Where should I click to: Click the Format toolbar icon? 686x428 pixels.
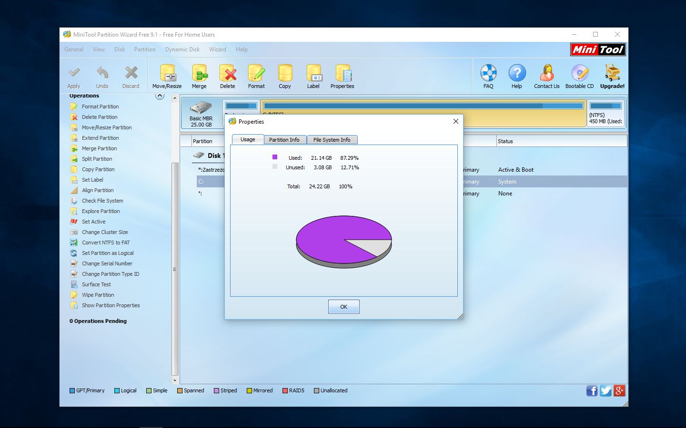point(256,73)
